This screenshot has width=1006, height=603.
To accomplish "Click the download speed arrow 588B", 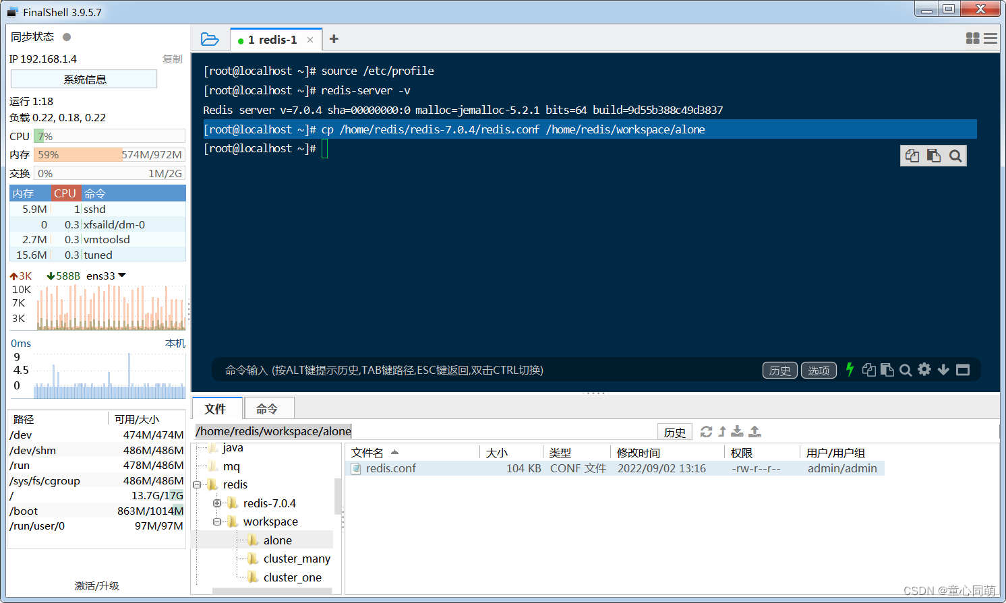I will (63, 276).
